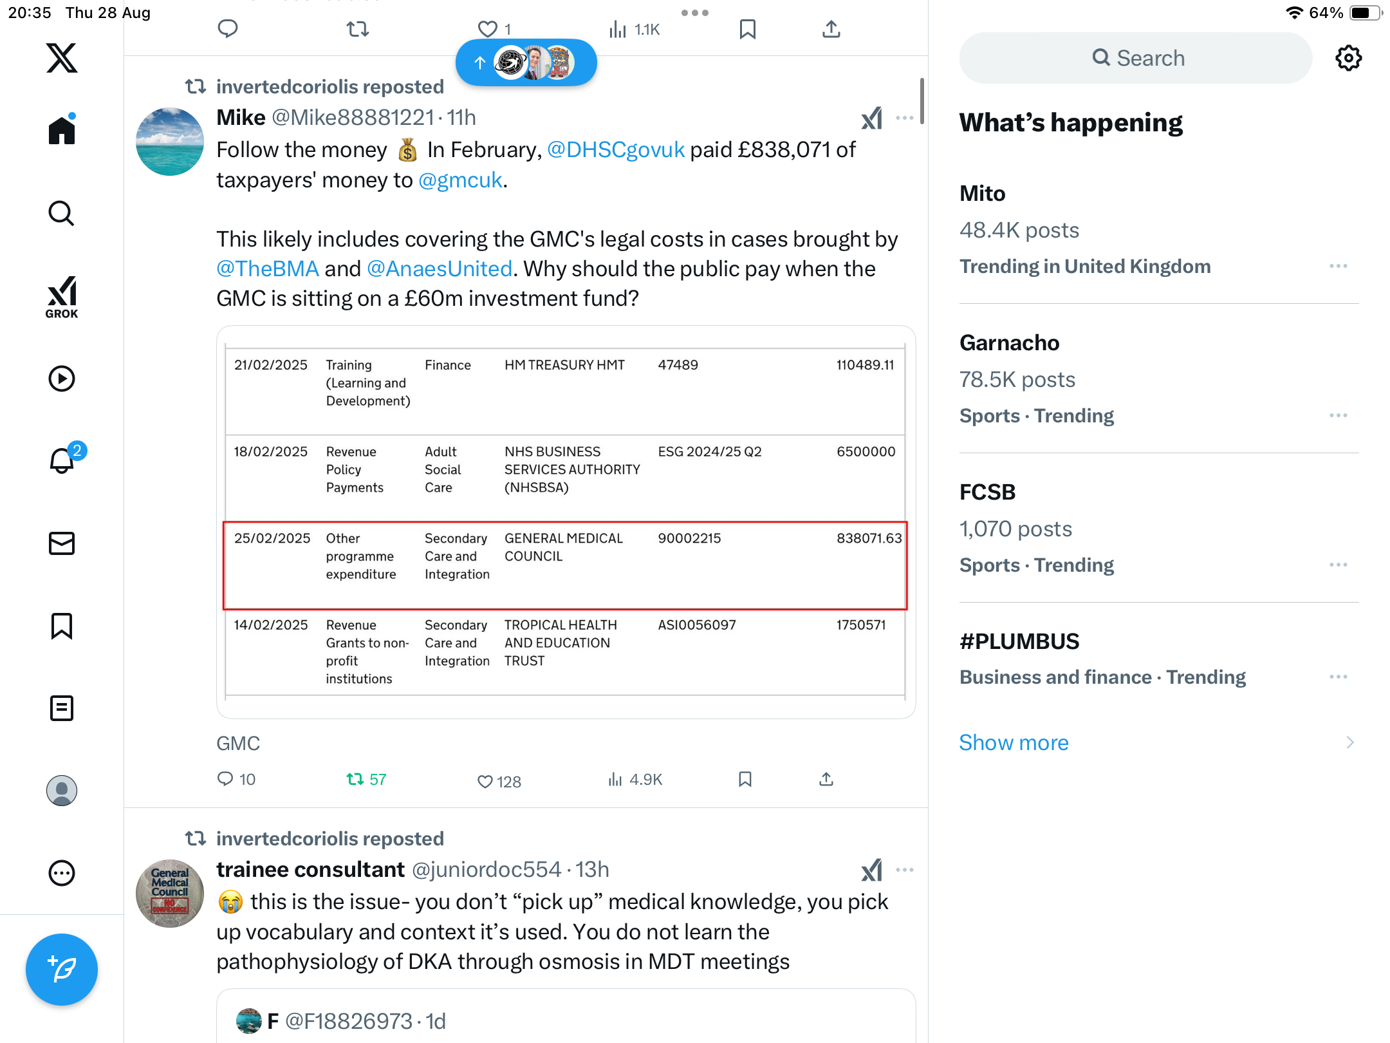Go to the Home feed
Viewport: 1390px width, 1043px height.
tap(62, 131)
